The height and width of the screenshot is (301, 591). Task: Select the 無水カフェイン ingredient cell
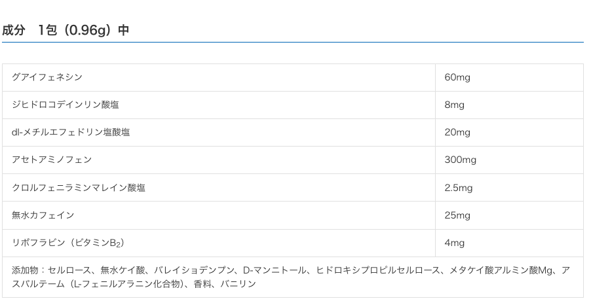[x=43, y=215]
